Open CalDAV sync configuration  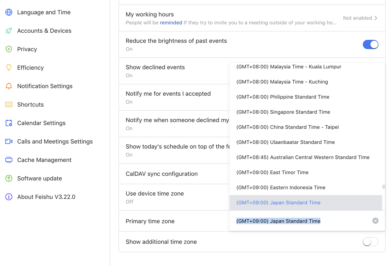[x=174, y=174]
